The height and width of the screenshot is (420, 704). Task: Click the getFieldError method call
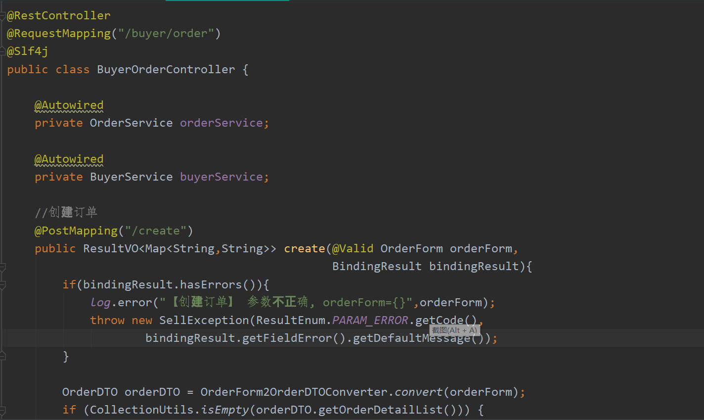coord(287,338)
